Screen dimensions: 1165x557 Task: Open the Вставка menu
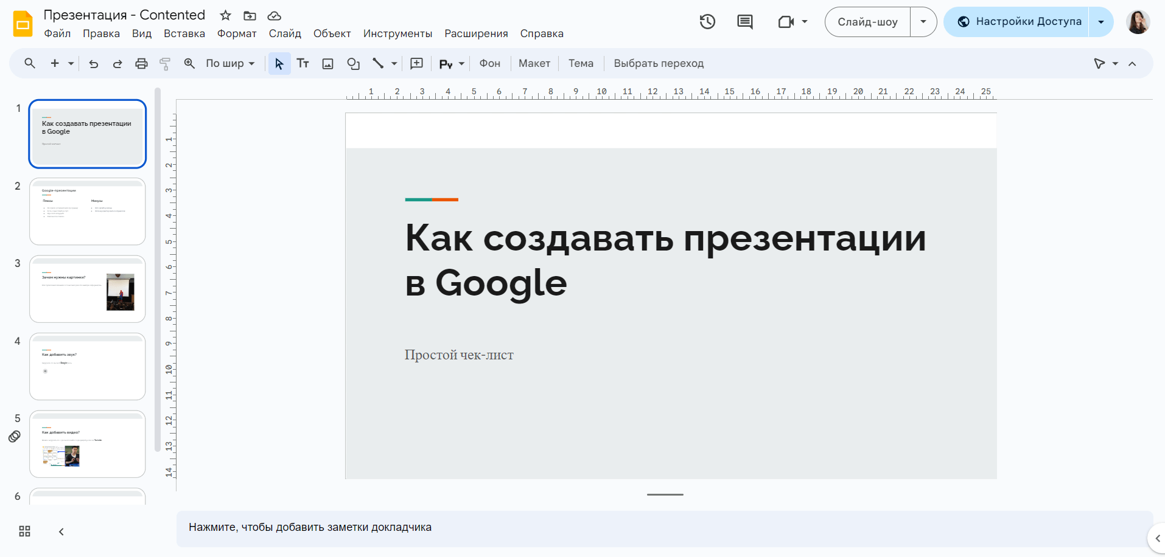pos(184,33)
